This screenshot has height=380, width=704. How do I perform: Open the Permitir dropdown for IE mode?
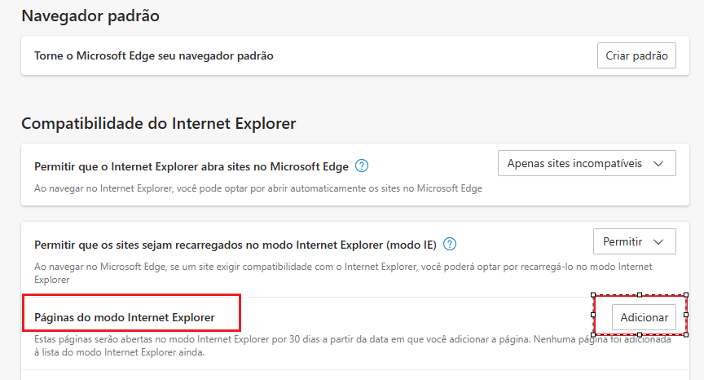click(635, 241)
